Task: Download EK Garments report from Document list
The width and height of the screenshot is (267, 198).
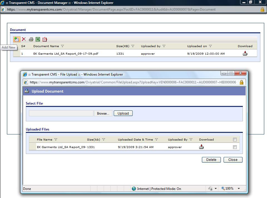Action: click(245, 54)
